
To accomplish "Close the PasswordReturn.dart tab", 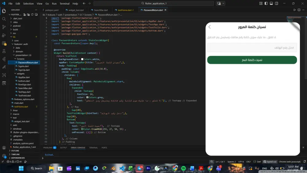I will 165,10.
